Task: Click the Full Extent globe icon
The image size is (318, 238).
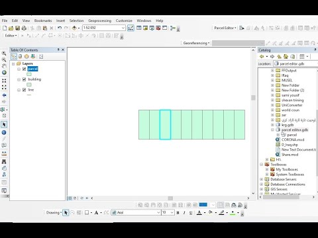Action: (x=4, y=73)
